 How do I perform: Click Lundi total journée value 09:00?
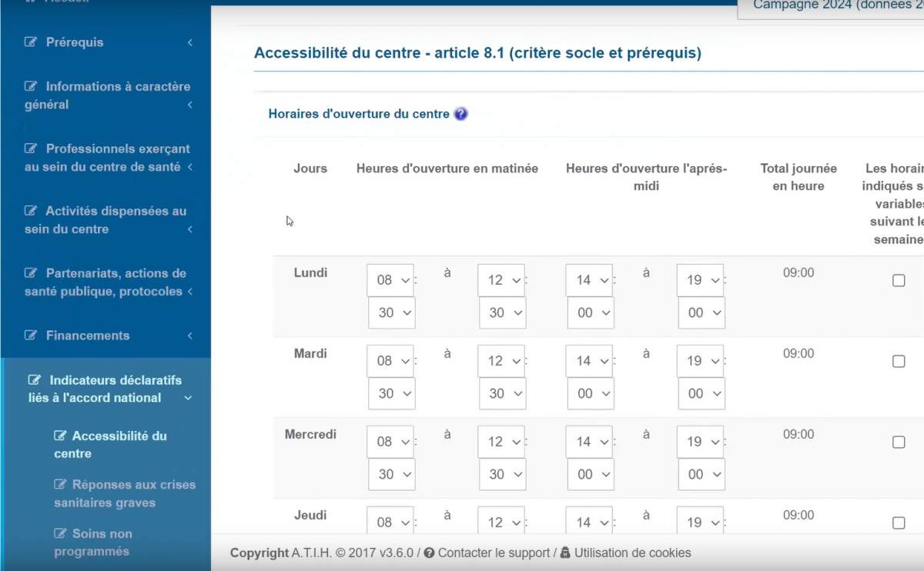coord(798,272)
